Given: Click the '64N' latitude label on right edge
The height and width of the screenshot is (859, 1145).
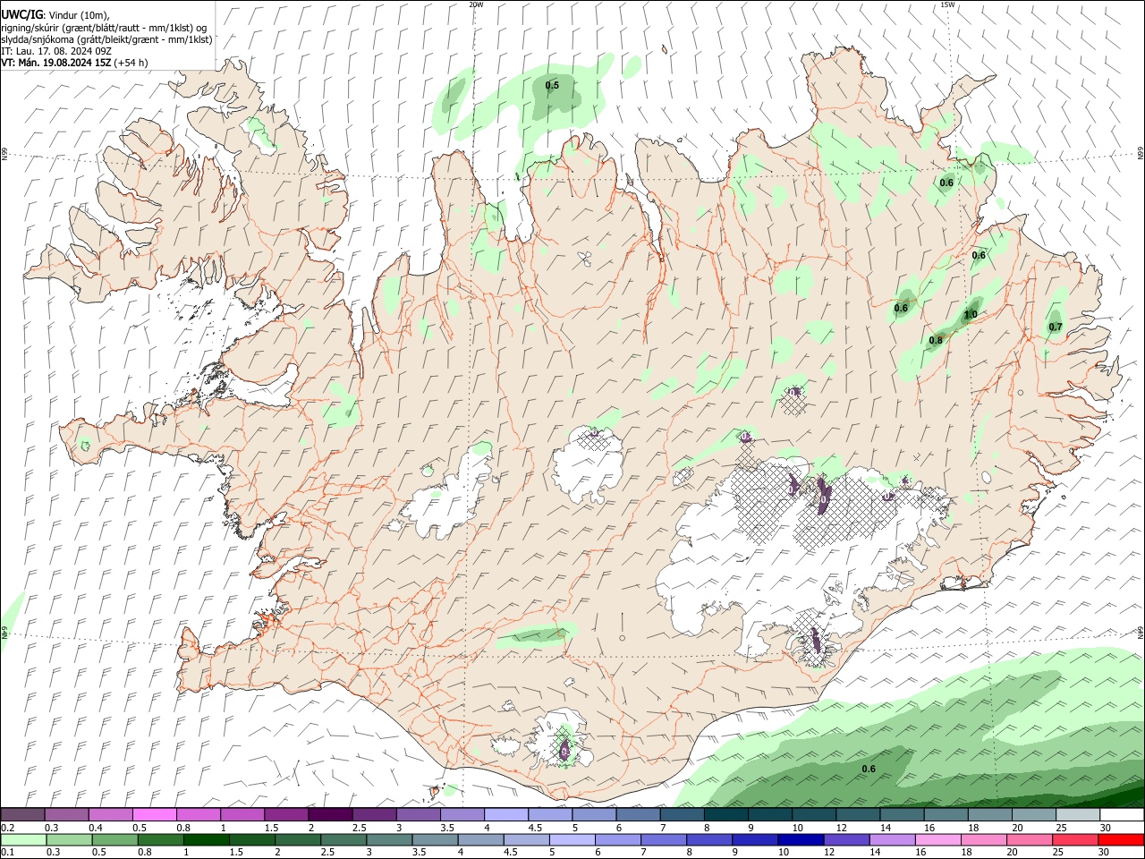Looking at the screenshot, I should tap(1141, 632).
